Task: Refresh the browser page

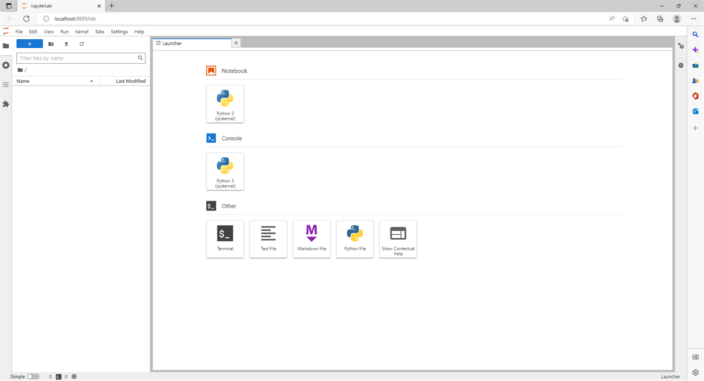Action: pos(26,19)
